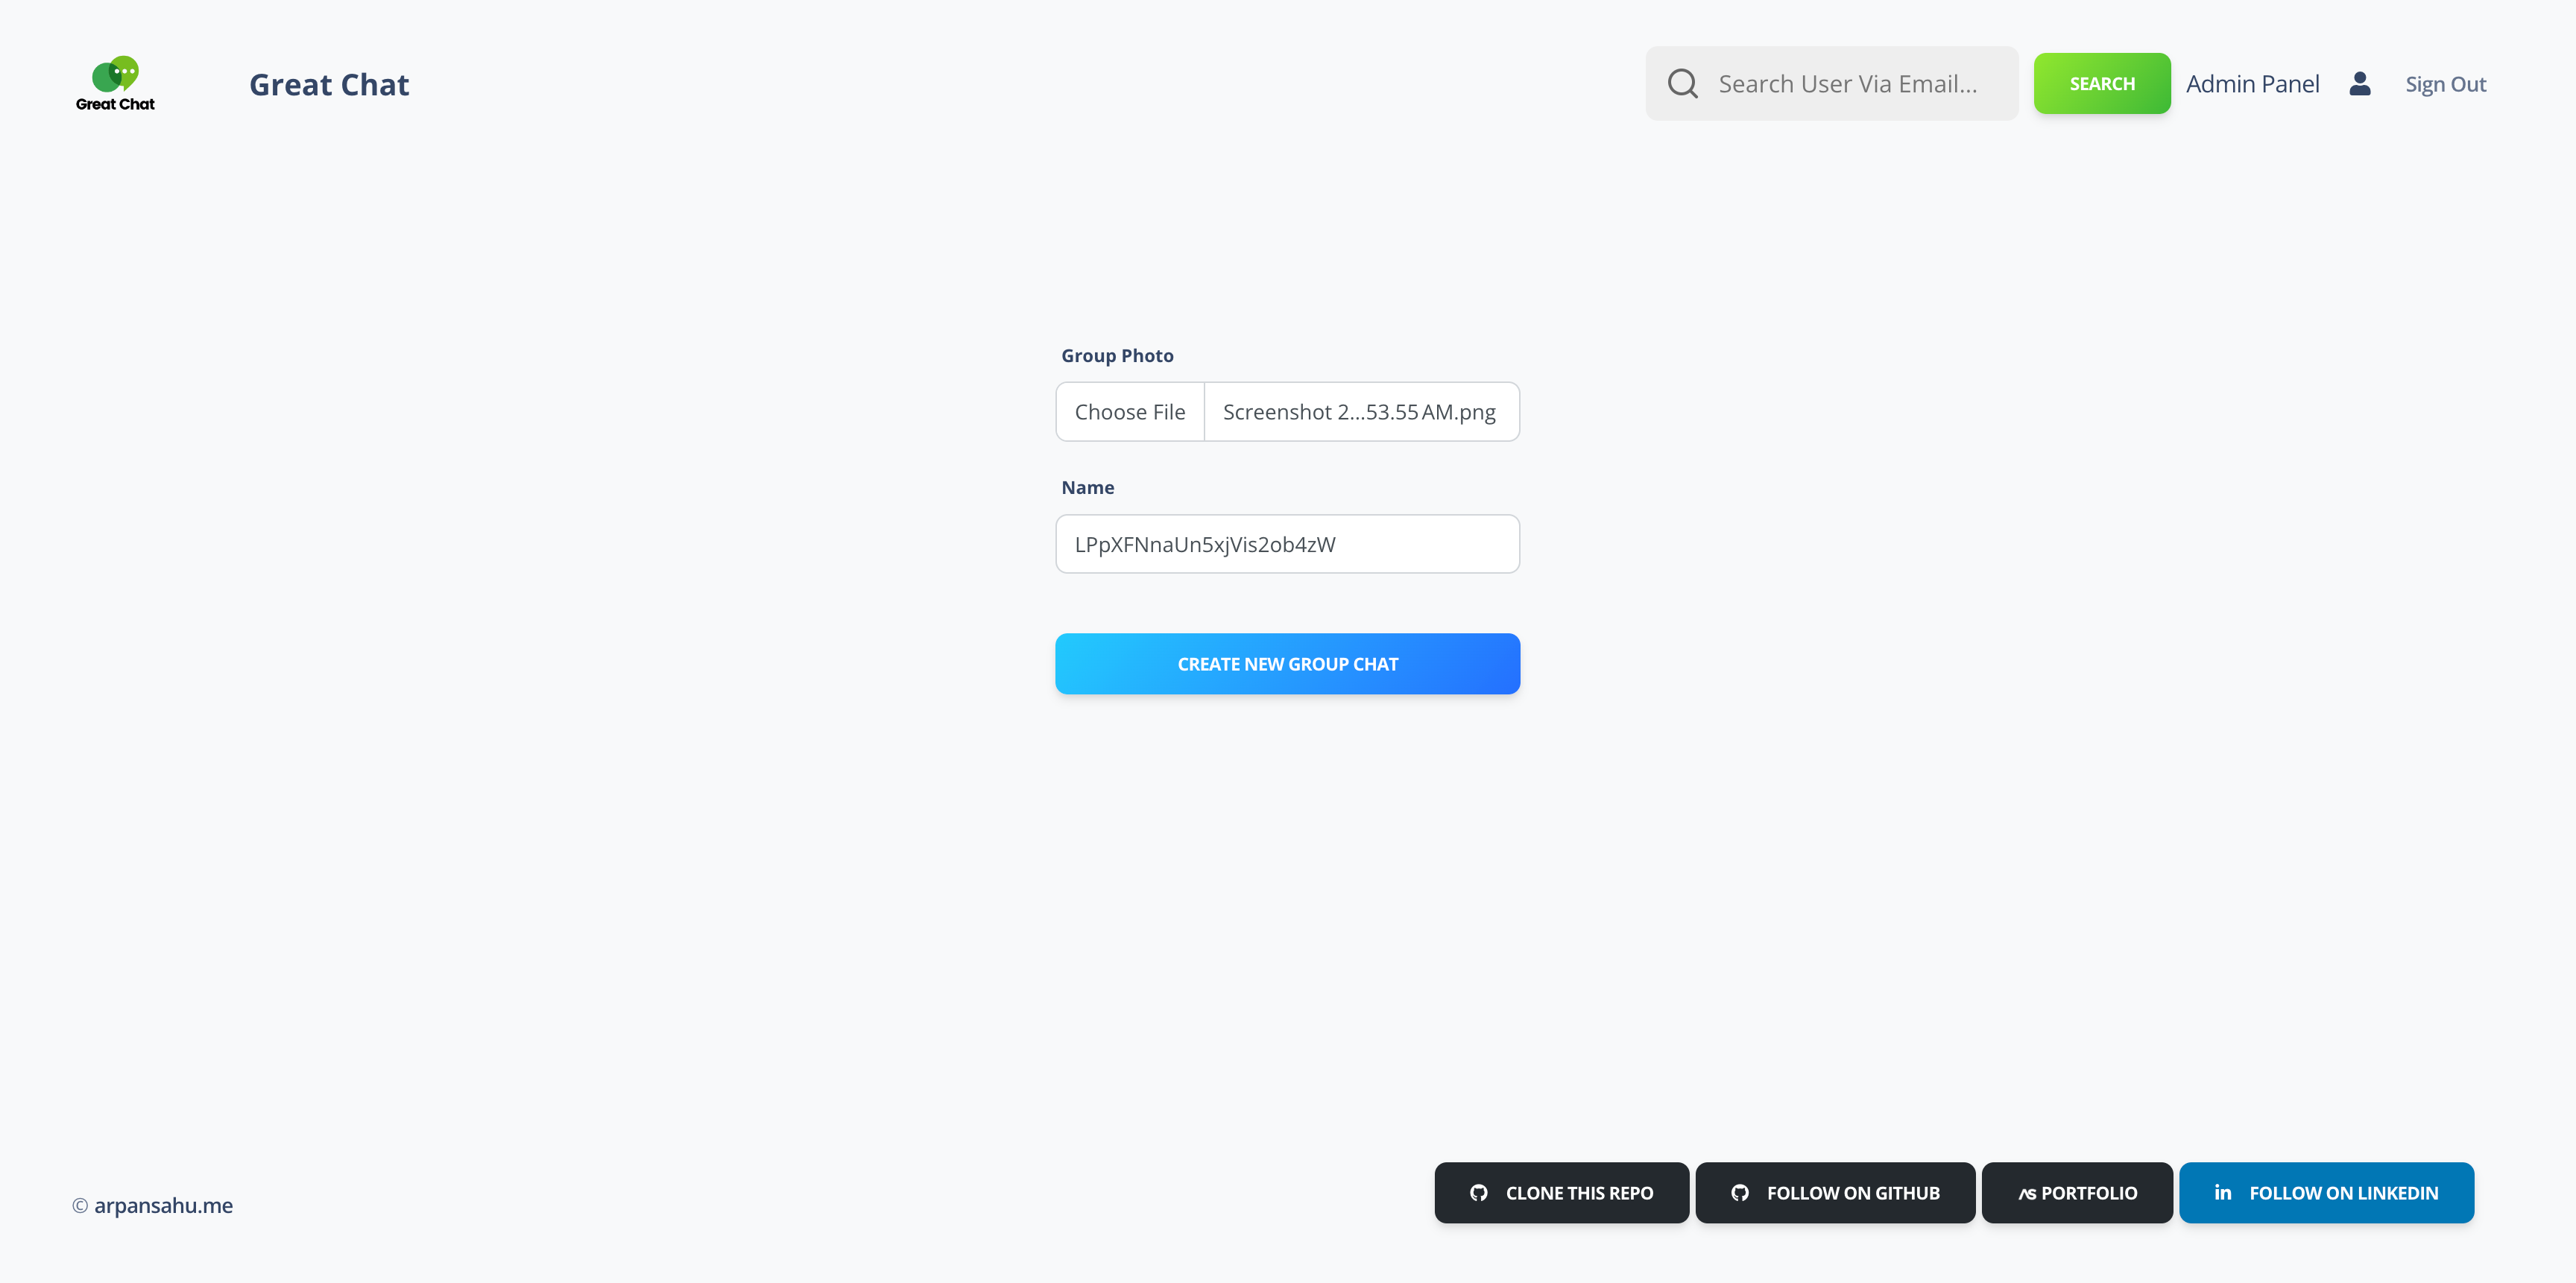
Task: Sign Out of the account
Action: pos(2445,84)
